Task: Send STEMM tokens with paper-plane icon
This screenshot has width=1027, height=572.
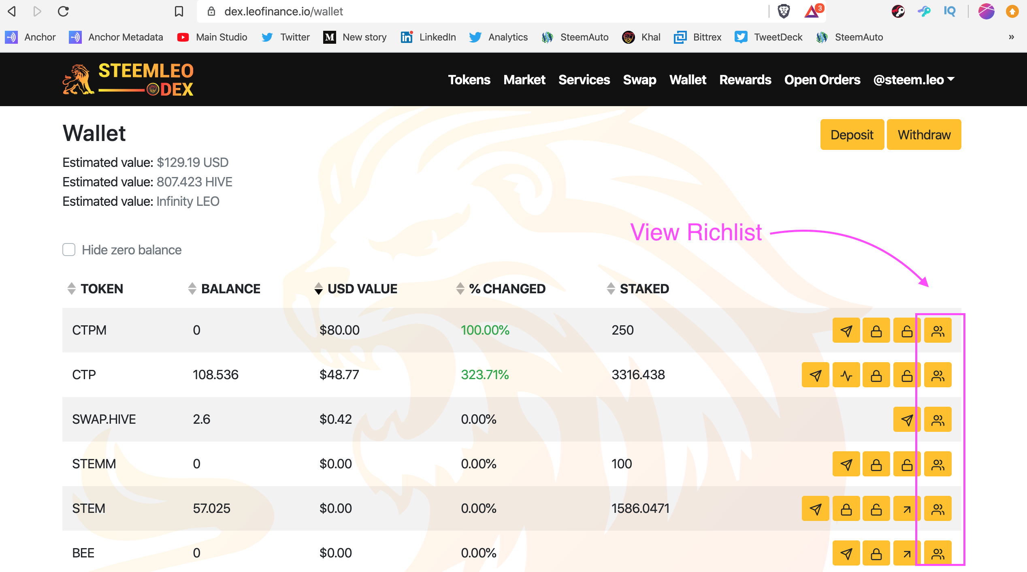Action: 846,464
